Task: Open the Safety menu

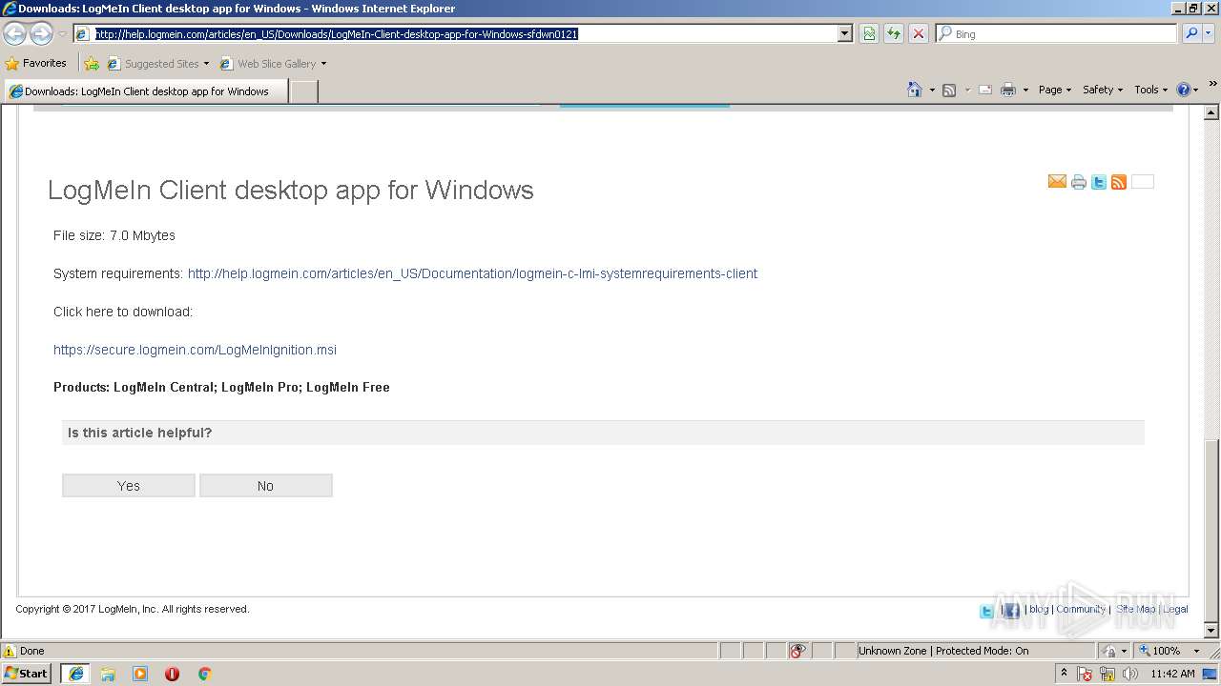Action: pyautogui.click(x=1103, y=90)
